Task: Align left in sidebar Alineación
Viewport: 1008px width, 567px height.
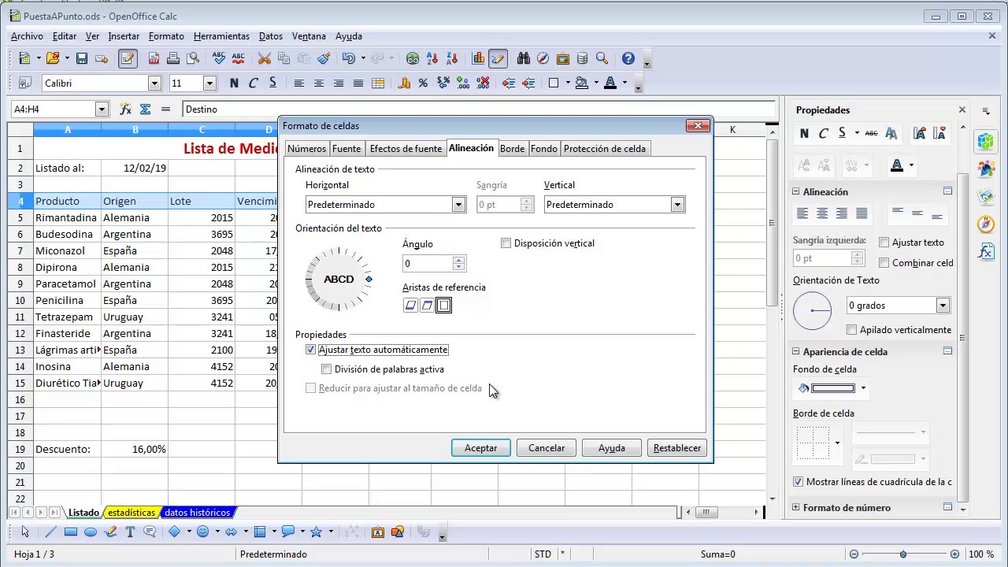Action: (x=802, y=213)
